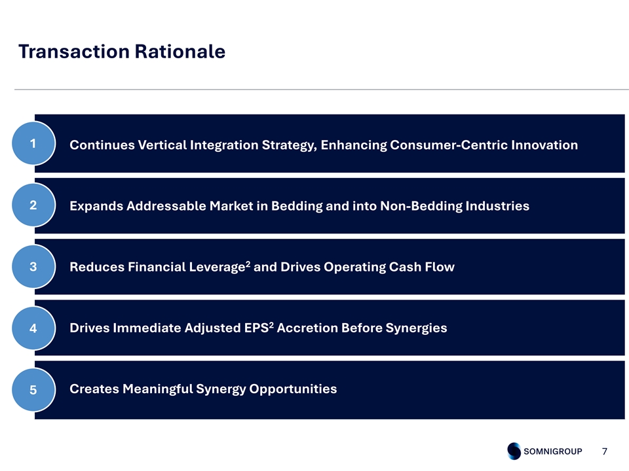Select the Creates Meaningful Synergy Opportunities text
The width and height of the screenshot is (629, 471).
(x=203, y=389)
